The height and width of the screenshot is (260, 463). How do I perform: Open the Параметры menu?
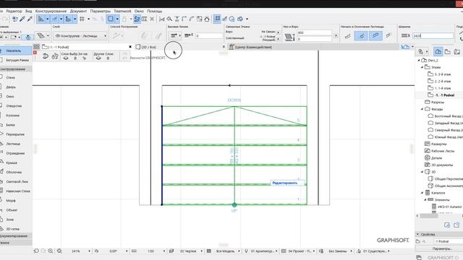100,12
